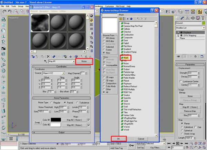Click the Noise map type button
The height and width of the screenshot is (150, 207).
pos(84,62)
